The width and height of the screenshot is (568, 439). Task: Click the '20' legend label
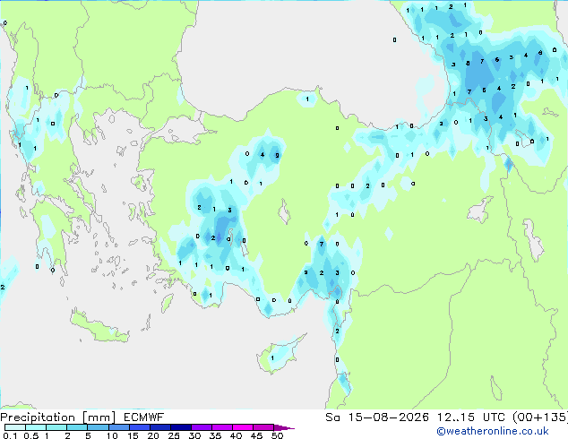pos(153,435)
